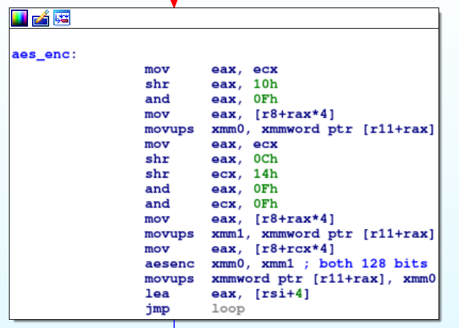Click the [rsi+4] operand
The image size is (459, 328).
coord(282,294)
